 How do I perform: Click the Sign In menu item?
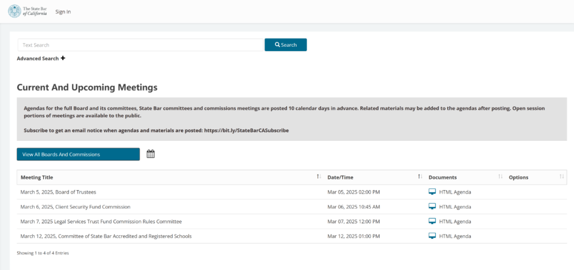[x=63, y=12]
